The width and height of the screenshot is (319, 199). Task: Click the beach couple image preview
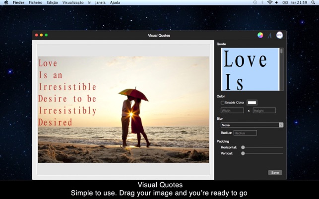pos(124,110)
